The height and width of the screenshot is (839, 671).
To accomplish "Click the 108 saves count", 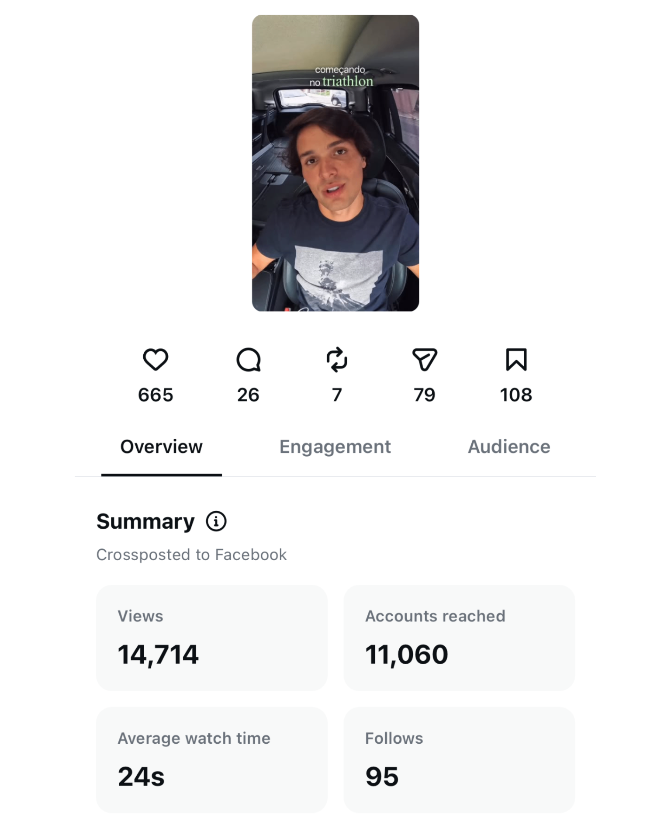I will click(x=516, y=395).
